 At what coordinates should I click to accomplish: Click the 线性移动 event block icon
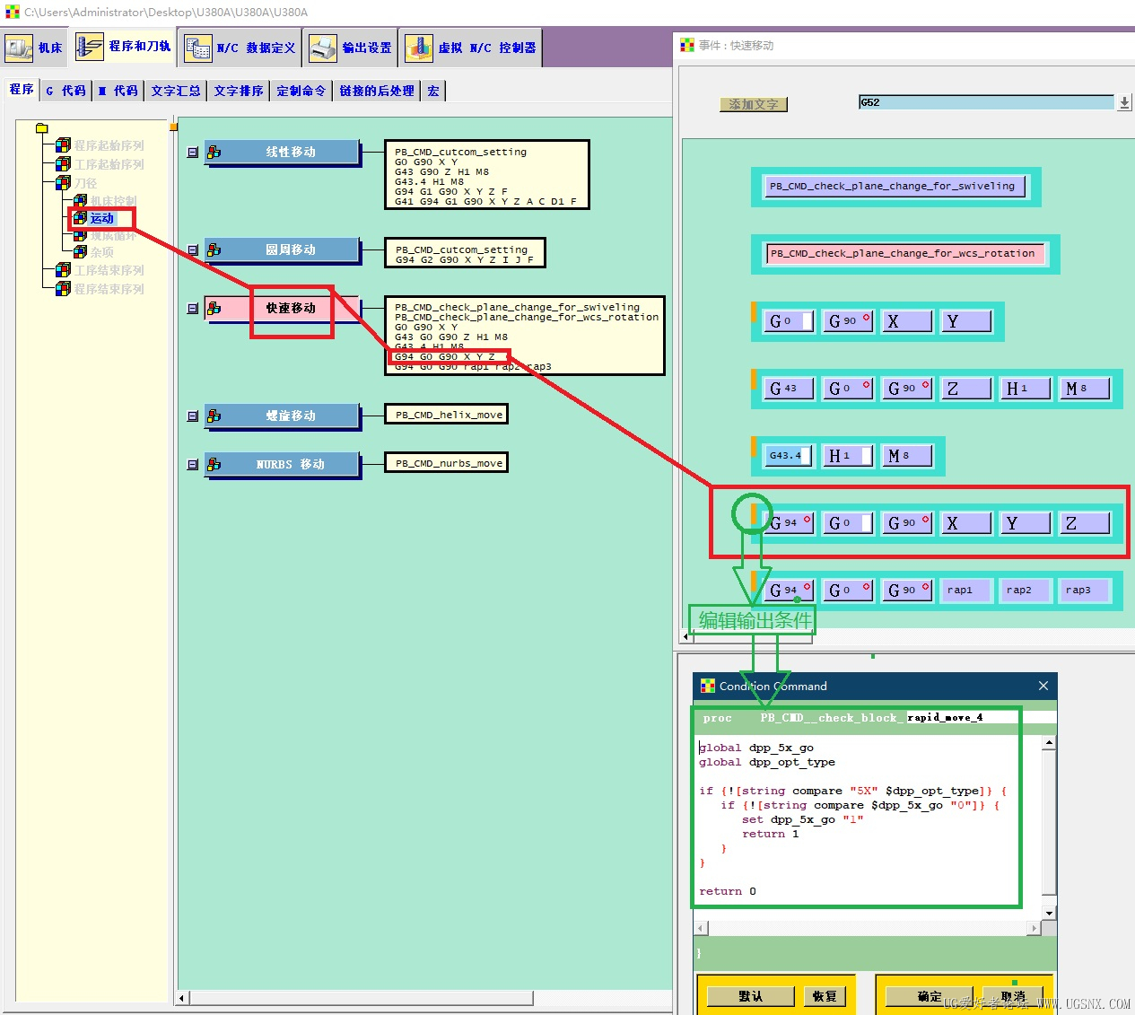pyautogui.click(x=214, y=153)
